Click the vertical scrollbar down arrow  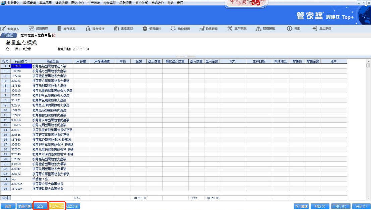click(x=368, y=198)
